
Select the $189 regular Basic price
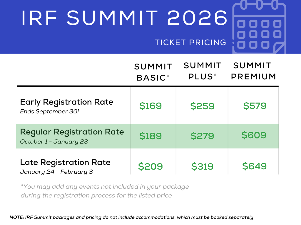click(150, 136)
